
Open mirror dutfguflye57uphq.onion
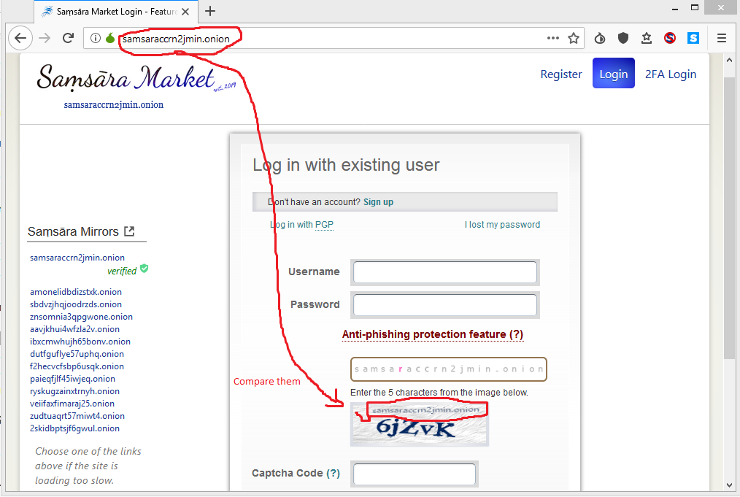pyautogui.click(x=77, y=354)
